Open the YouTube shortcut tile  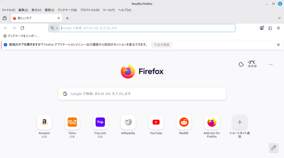[156, 122]
